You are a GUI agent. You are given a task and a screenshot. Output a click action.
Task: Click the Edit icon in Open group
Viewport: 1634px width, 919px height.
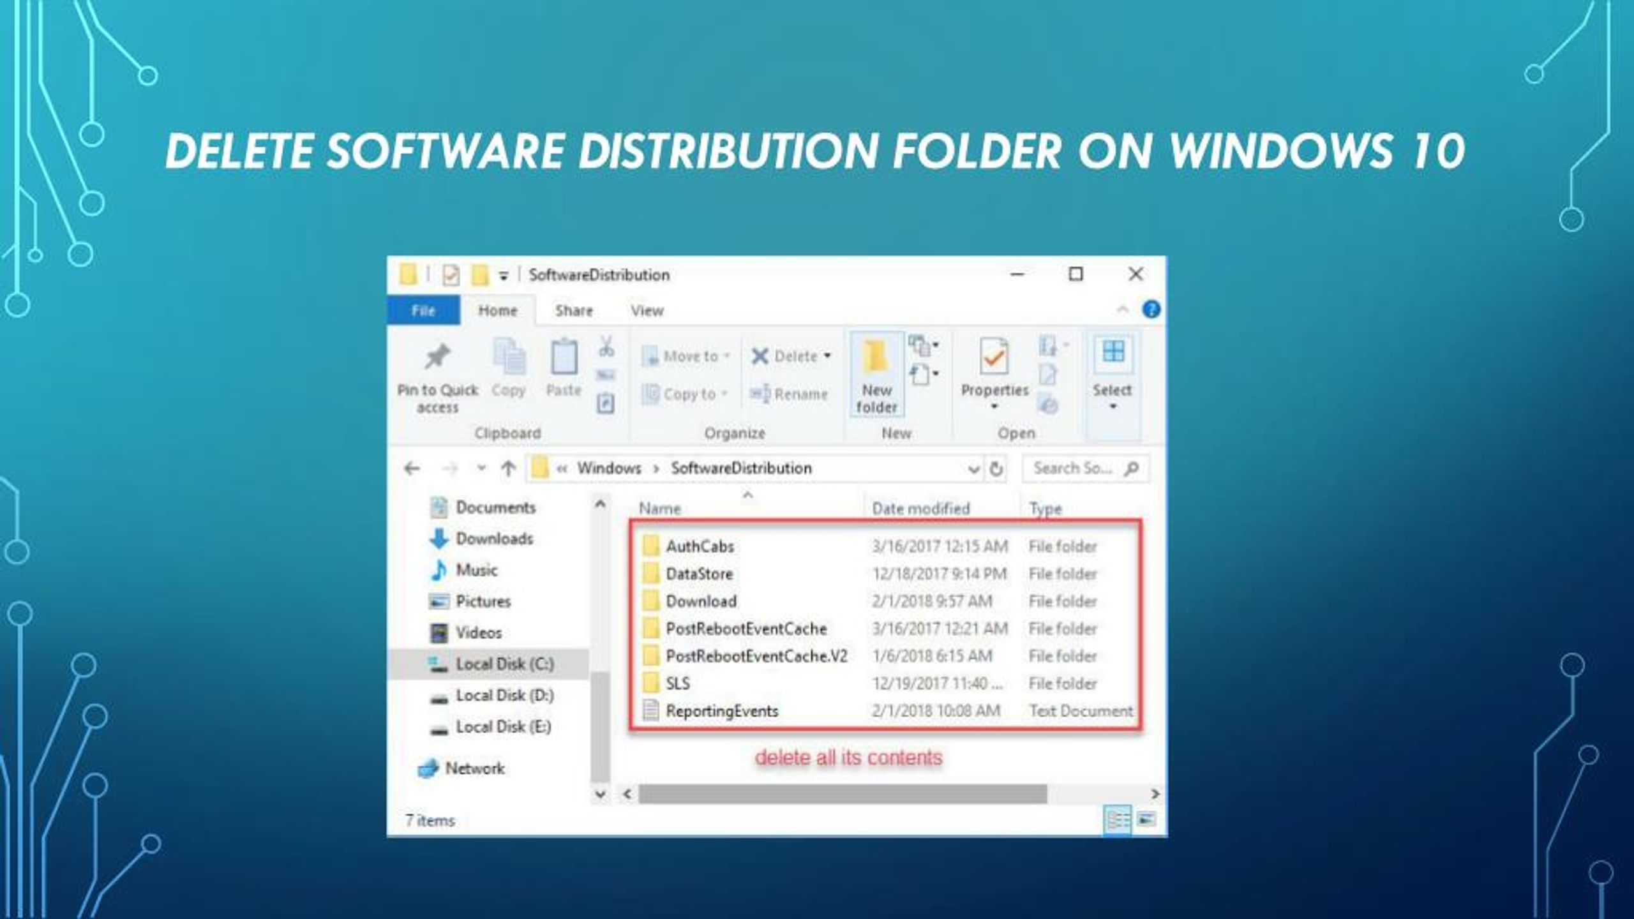[1047, 375]
